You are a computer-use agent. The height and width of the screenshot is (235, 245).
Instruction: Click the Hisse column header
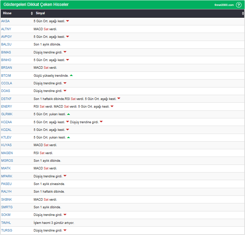click(x=7, y=14)
